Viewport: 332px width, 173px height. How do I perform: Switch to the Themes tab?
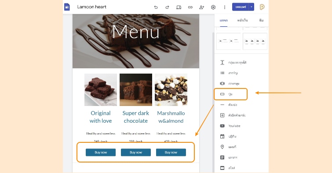click(x=261, y=21)
